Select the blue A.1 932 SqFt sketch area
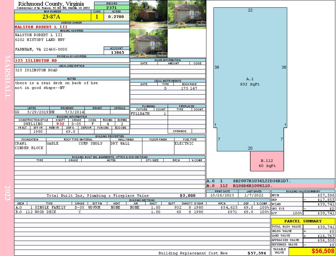The height and width of the screenshot is (256, 336). coord(250,82)
